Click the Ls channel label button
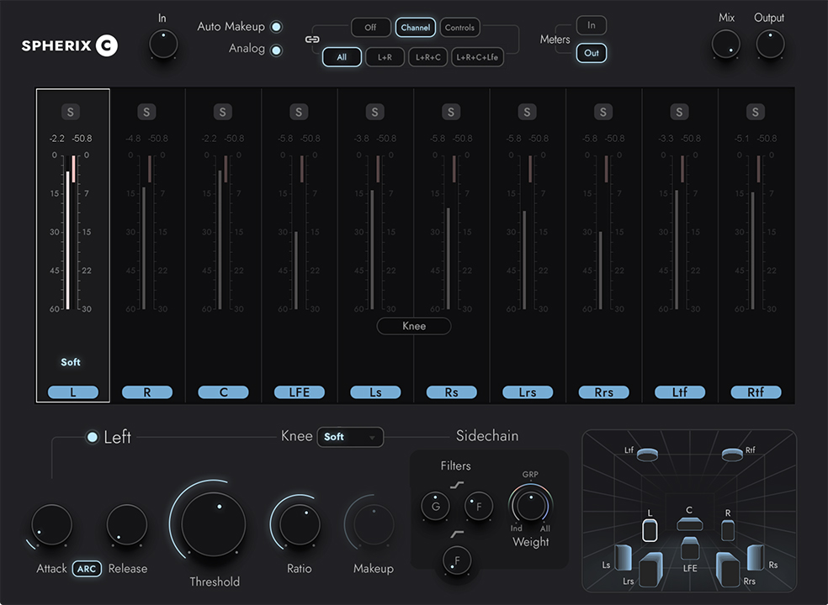Screen dimensions: 828x605 (375, 392)
